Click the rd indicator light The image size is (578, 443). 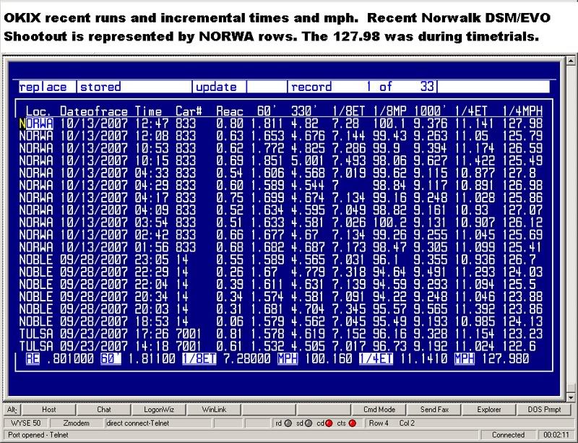288,423
